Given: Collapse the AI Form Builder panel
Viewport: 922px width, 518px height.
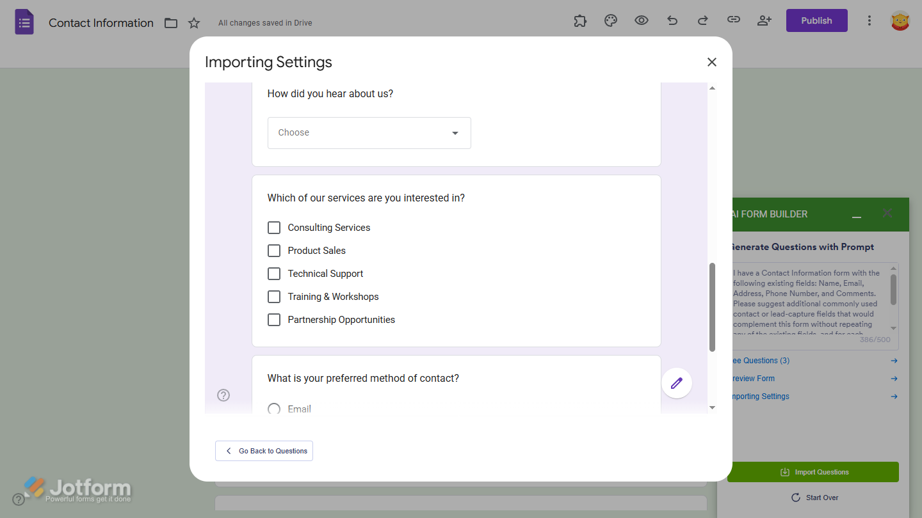Looking at the screenshot, I should click(x=857, y=216).
